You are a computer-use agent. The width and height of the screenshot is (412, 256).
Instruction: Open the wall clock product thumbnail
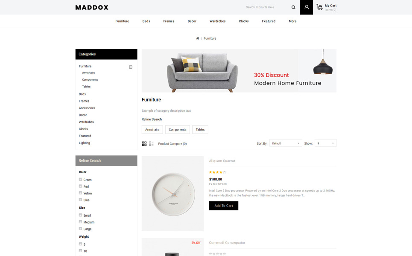click(172, 194)
